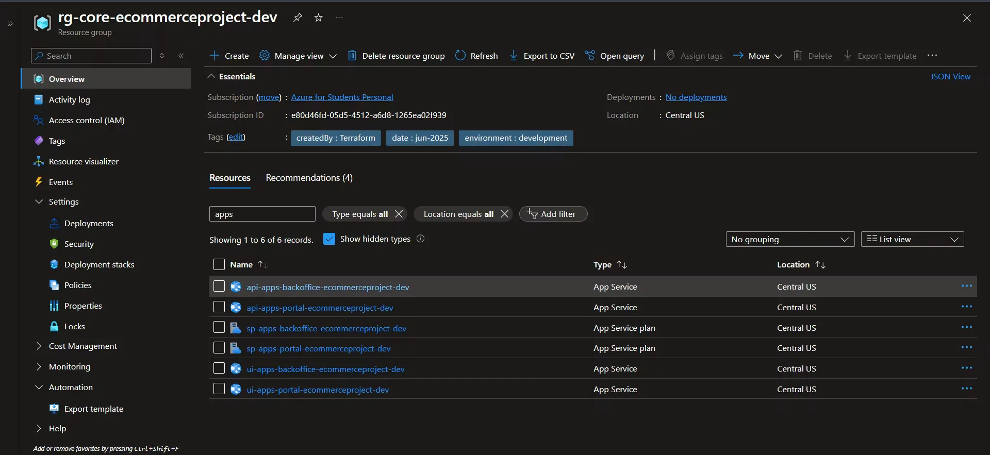
Task: Click the Delete resource group trash icon
Action: (352, 56)
